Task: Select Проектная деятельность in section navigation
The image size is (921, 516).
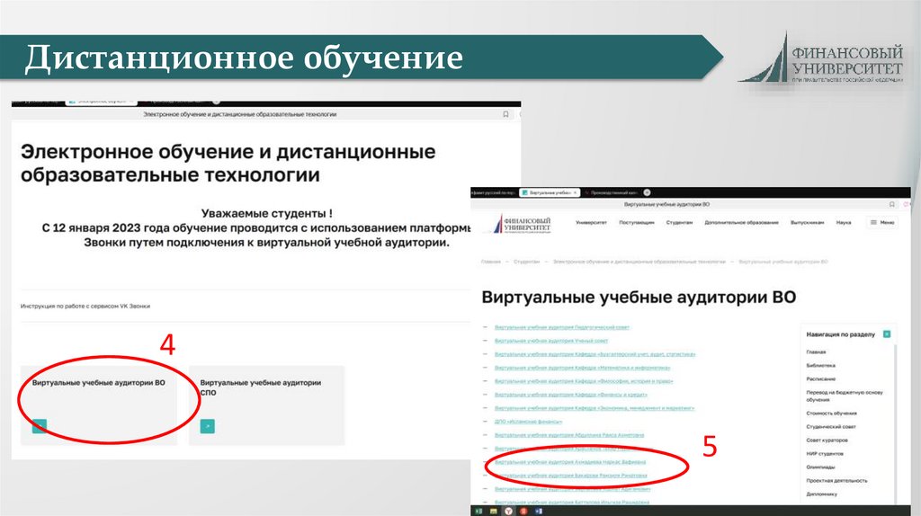Action: pos(836,481)
